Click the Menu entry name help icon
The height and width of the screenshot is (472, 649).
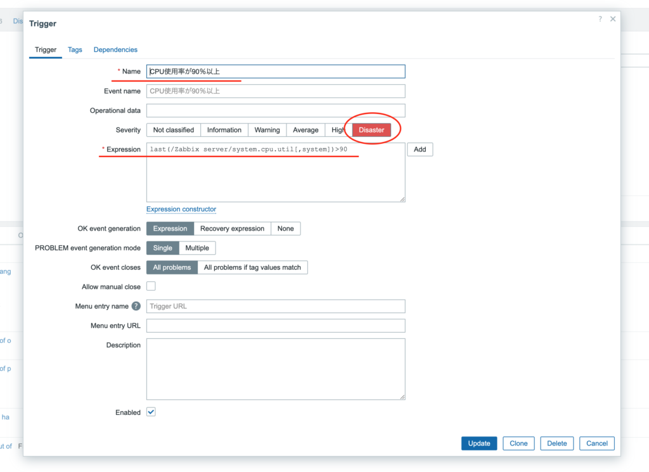pyautogui.click(x=136, y=306)
